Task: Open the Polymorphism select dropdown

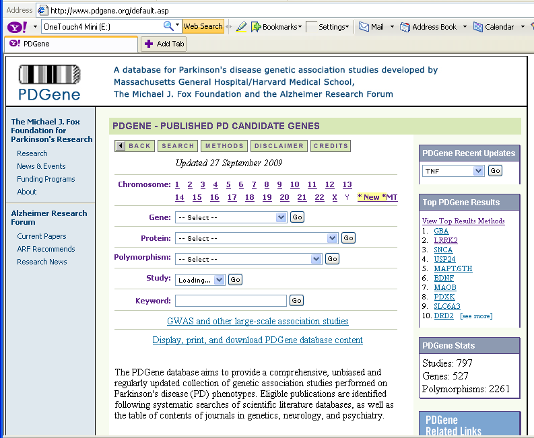Action: click(248, 259)
